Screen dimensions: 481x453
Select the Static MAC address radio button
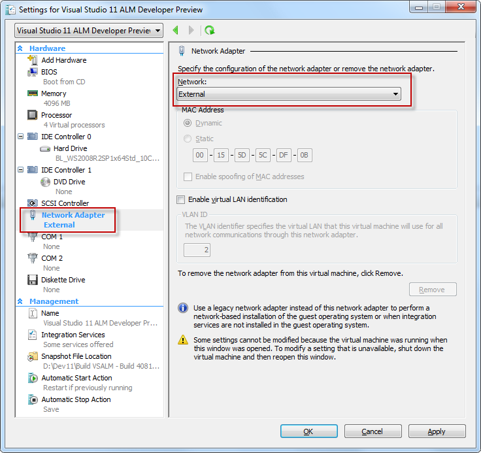[188, 139]
